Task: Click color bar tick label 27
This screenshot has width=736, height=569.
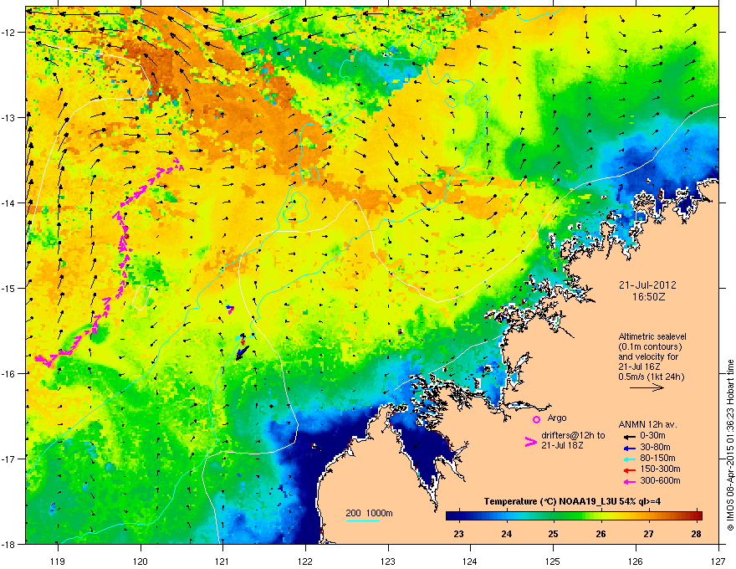Action: [x=648, y=534]
